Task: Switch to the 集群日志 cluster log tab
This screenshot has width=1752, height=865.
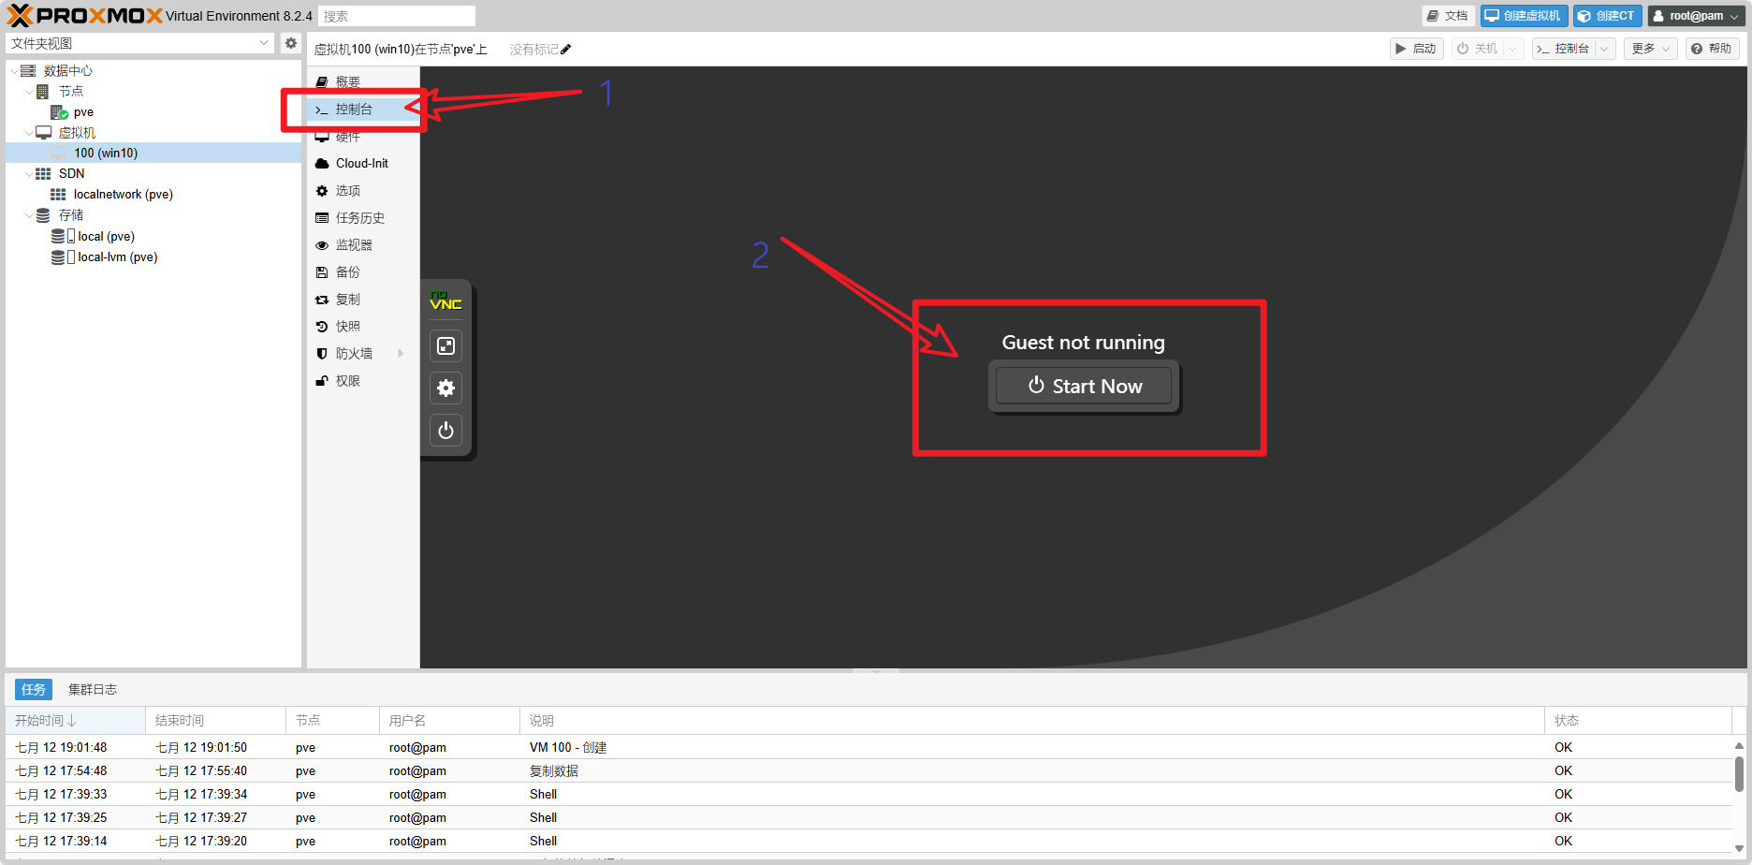Action: point(93,690)
